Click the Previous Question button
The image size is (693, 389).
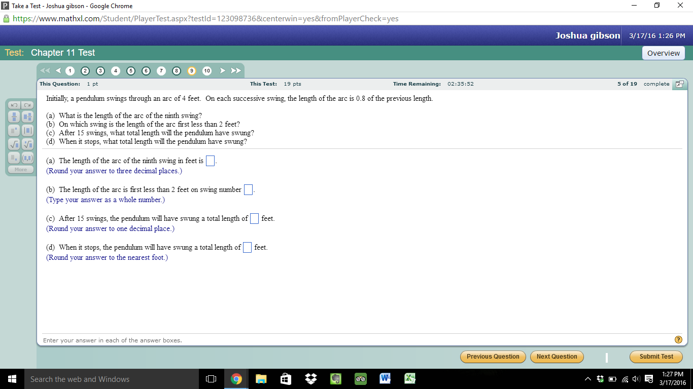(493, 357)
